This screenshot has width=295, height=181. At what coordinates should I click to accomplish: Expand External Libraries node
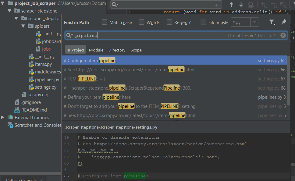click(2, 117)
